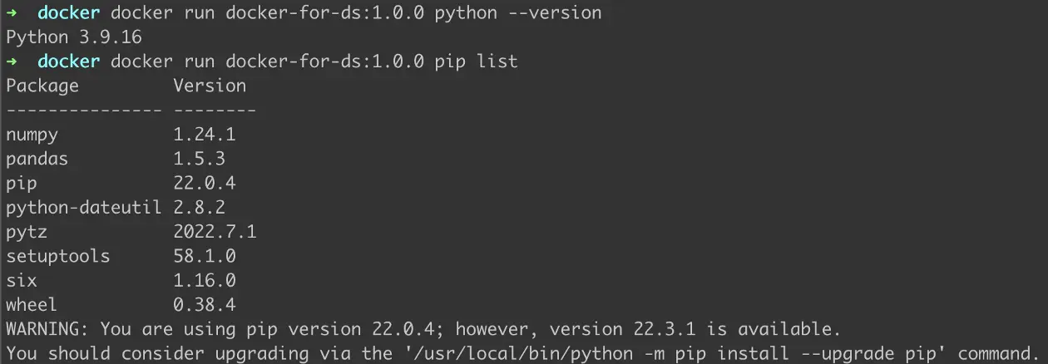Click the setuptools package name
The width and height of the screenshot is (1048, 364).
tap(58, 256)
